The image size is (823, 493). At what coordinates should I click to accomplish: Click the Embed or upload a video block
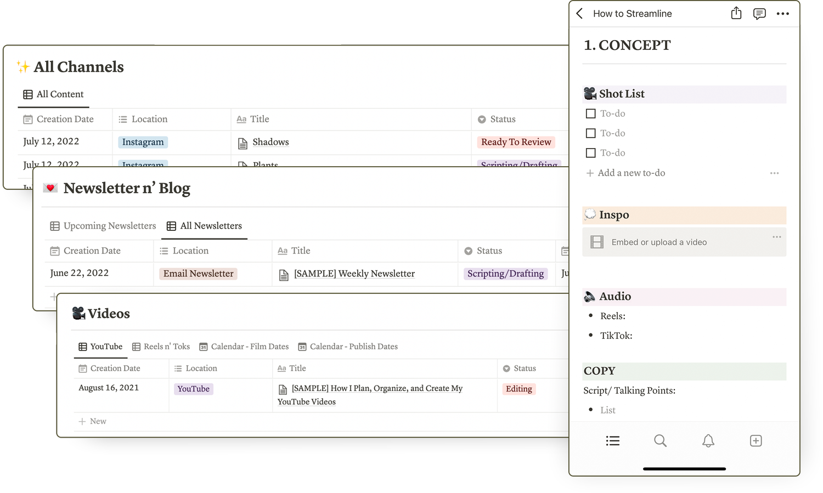click(x=659, y=242)
